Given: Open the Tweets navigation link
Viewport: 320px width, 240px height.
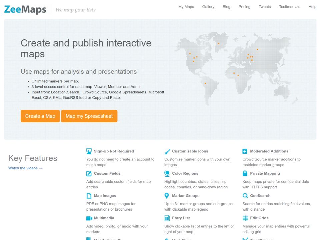Looking at the screenshot, I should coord(264,7).
